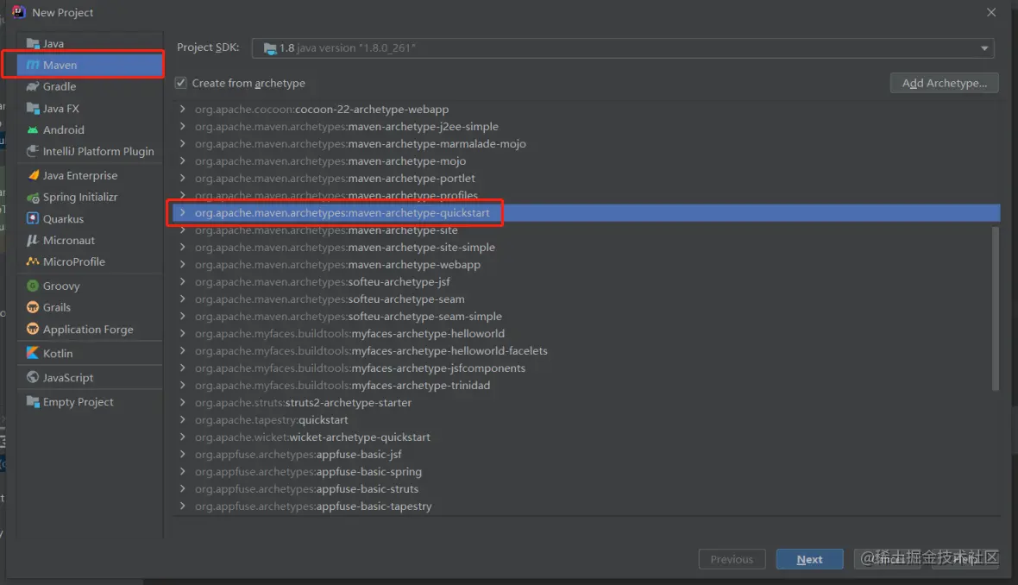Click the Maven icon in sidebar
The image size is (1018, 585).
tap(33, 65)
